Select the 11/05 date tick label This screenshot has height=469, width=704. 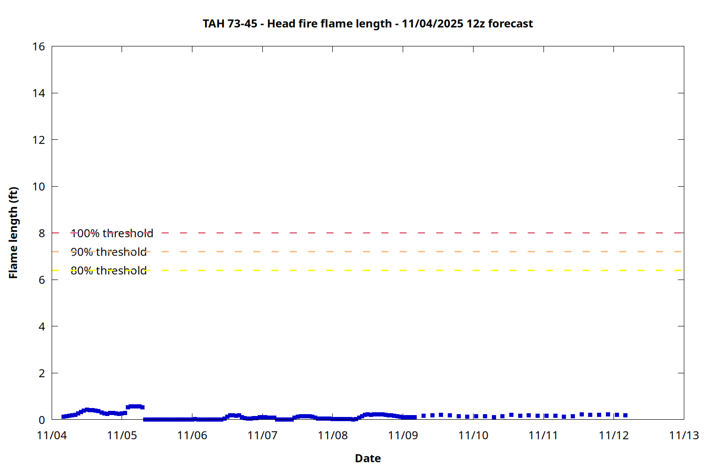(x=122, y=435)
